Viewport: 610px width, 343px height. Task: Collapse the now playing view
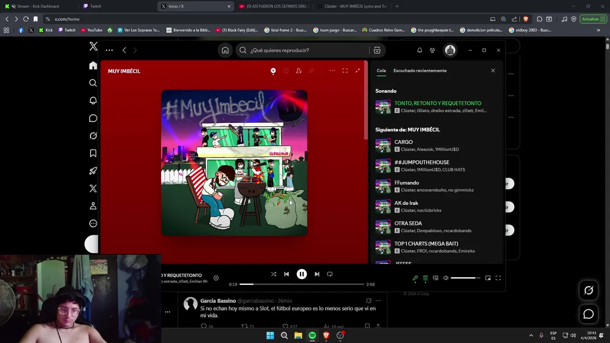358,71
